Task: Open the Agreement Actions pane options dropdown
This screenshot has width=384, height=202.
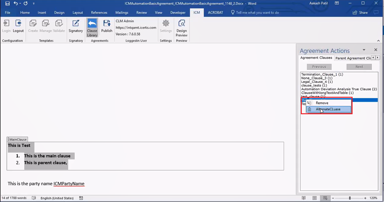Action: click(x=364, y=50)
